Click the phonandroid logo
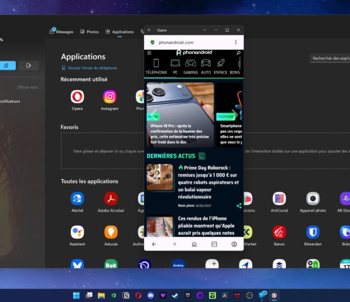Screen dimensions: 350x302 pos(194,53)
